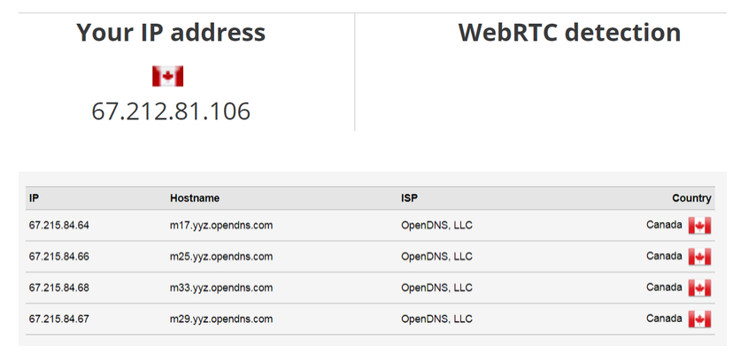Click the Hostname column header
The width and height of the screenshot is (748, 354).
195,198
